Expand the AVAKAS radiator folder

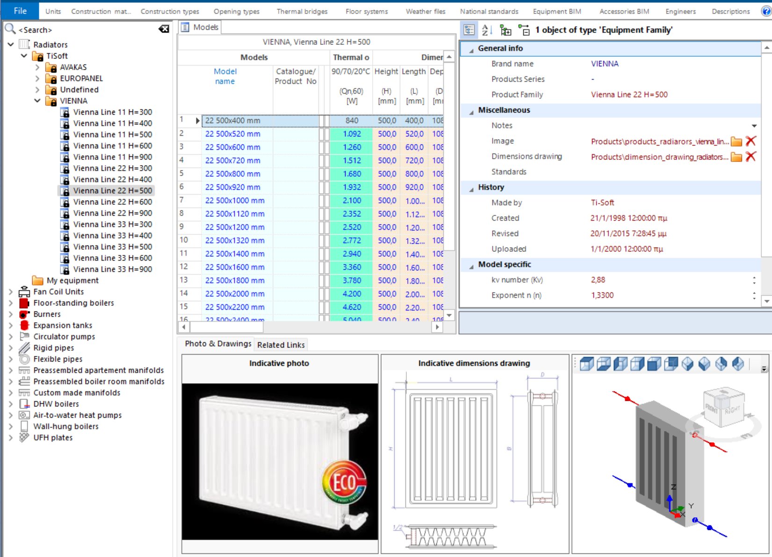point(37,67)
